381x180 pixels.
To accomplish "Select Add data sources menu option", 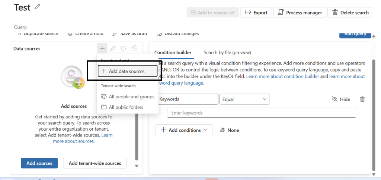I will (128, 71).
